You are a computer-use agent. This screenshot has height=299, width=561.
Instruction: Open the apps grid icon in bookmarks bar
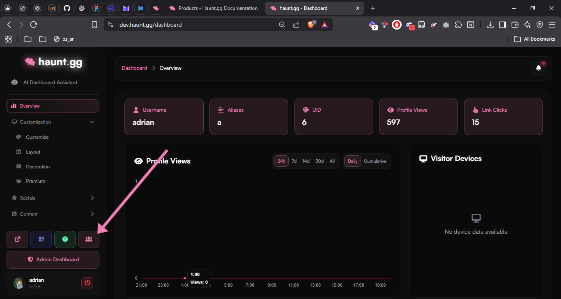point(8,39)
